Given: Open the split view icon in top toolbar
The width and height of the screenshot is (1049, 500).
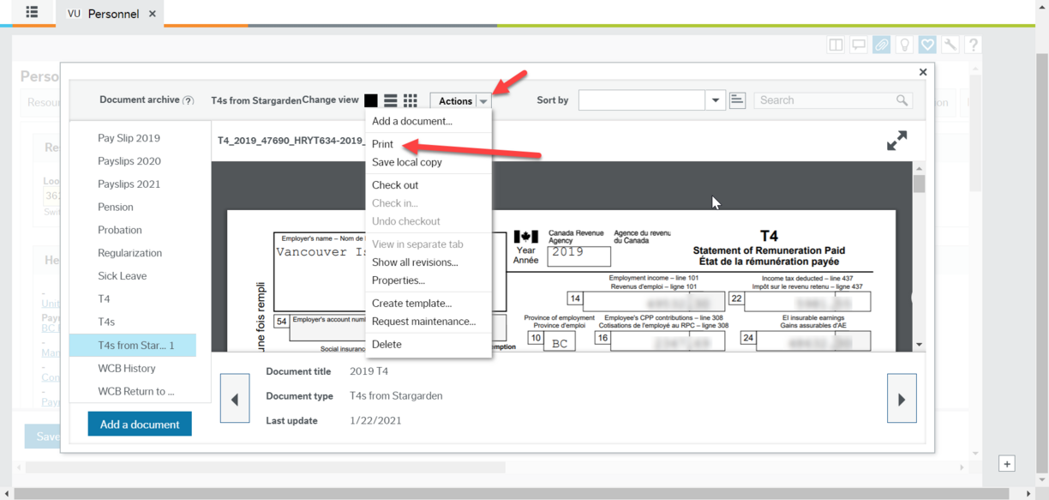Looking at the screenshot, I should pyautogui.click(x=836, y=44).
